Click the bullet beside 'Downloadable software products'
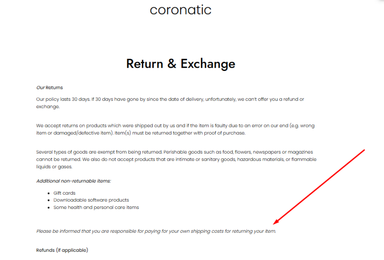Screen dimensions: 384x260 (49, 200)
